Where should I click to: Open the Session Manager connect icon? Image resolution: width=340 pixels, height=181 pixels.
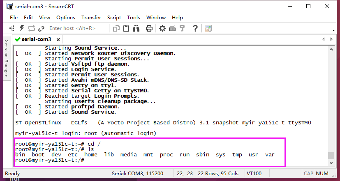click(x=12, y=28)
